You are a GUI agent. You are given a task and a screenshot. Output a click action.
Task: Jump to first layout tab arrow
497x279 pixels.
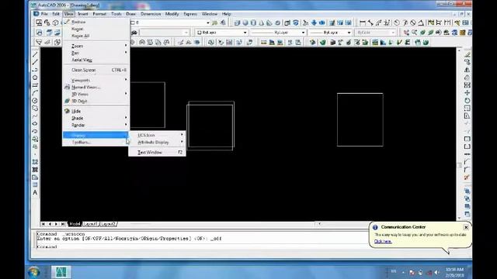coord(43,224)
